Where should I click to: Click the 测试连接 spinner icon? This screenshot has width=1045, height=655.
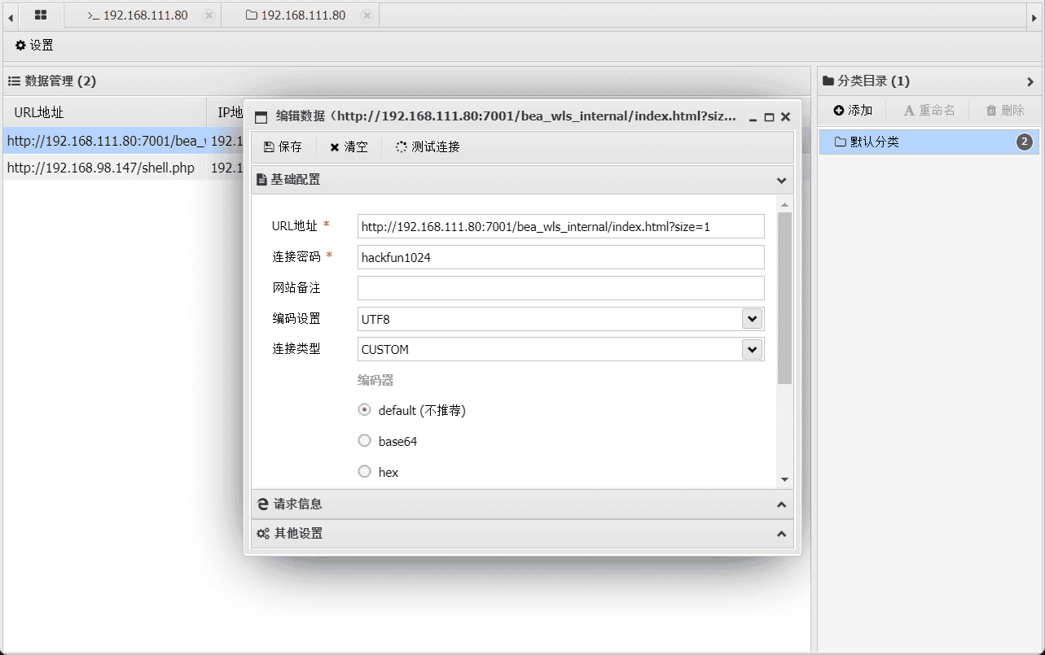click(400, 146)
